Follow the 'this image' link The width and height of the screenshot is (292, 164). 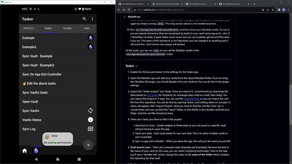152,95
